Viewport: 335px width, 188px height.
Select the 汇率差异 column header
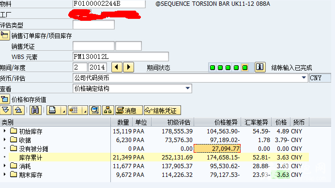tap(256, 122)
